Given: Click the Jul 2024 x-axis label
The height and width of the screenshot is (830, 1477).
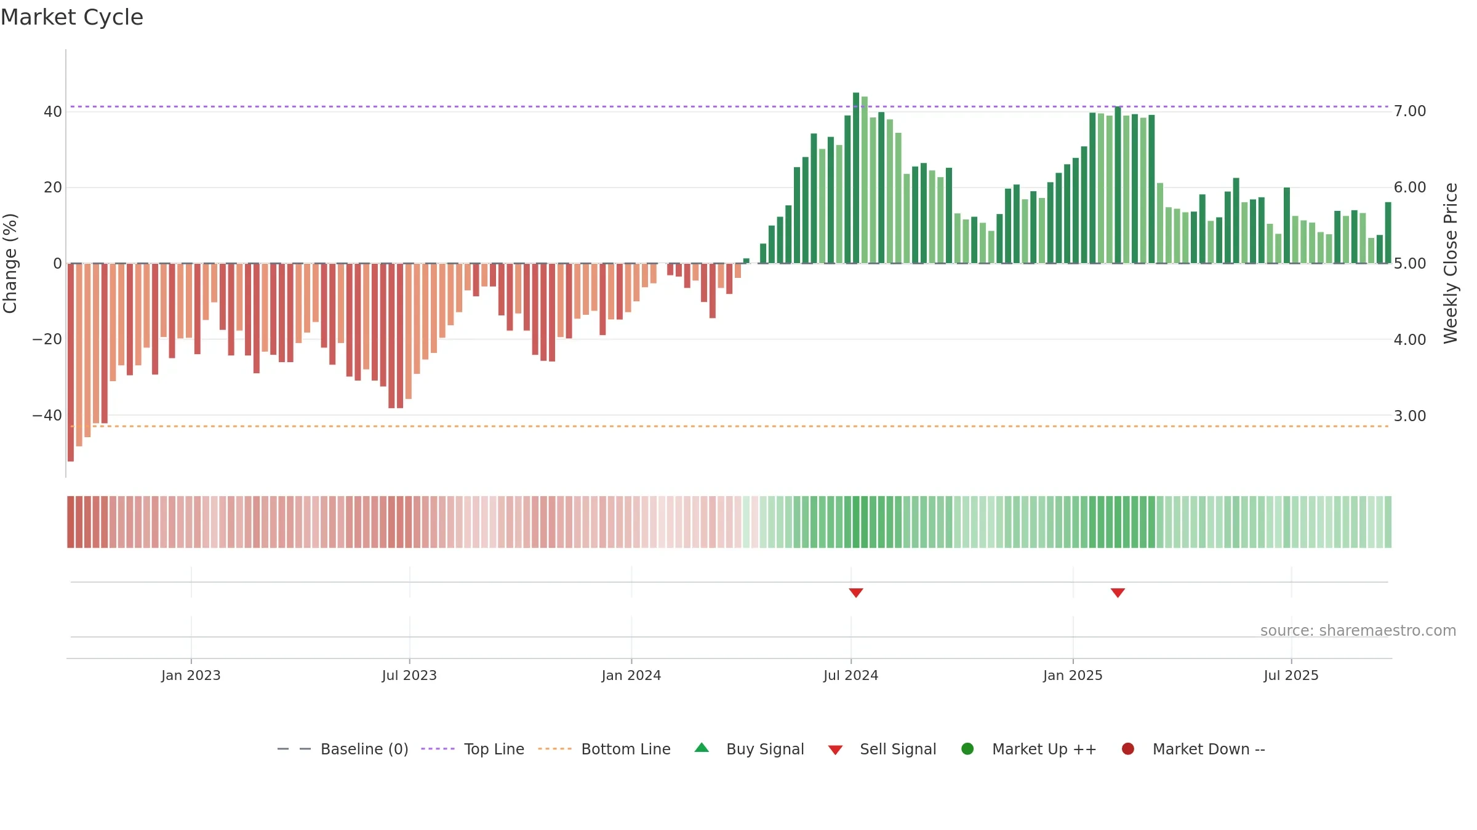Looking at the screenshot, I should click(x=851, y=675).
